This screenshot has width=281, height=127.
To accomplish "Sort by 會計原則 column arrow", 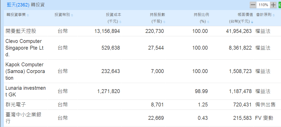I will [274, 15].
